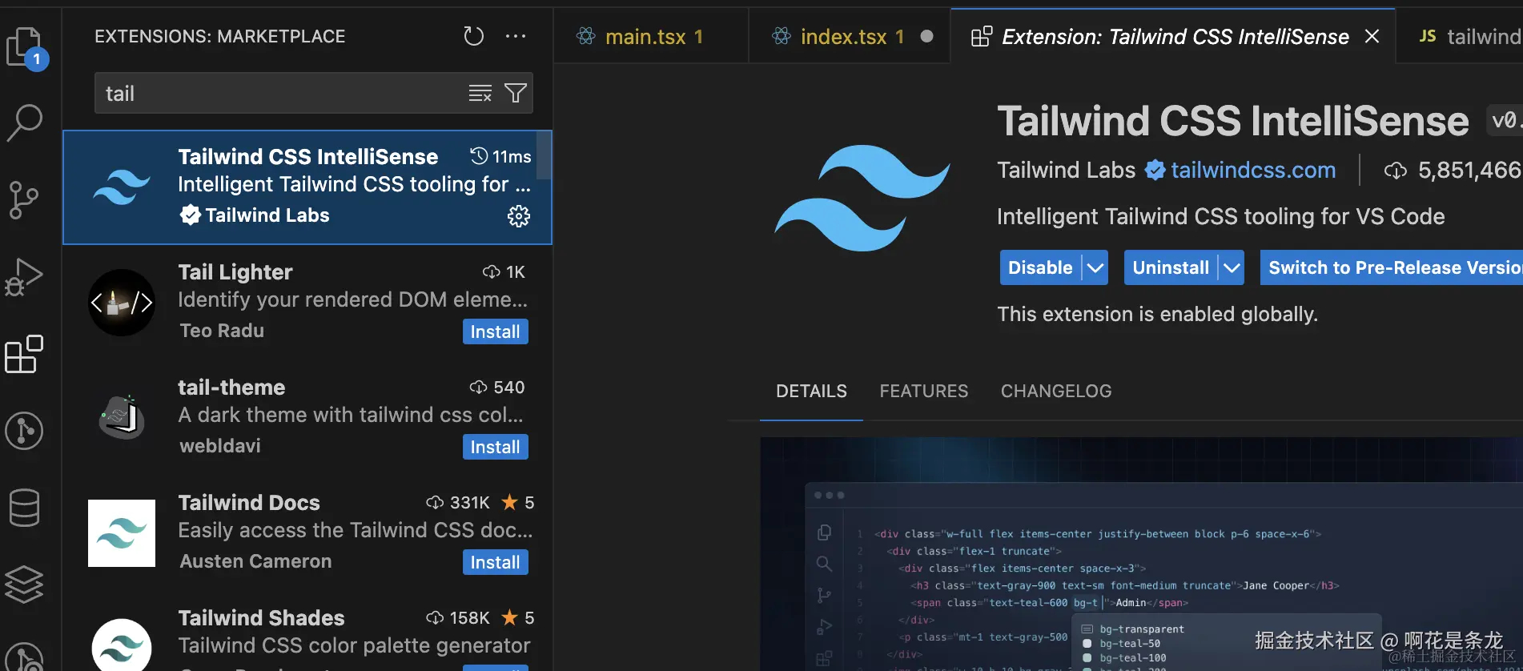The width and height of the screenshot is (1523, 671).
Task: Switch to the main.tsx editor tab
Action: click(652, 37)
